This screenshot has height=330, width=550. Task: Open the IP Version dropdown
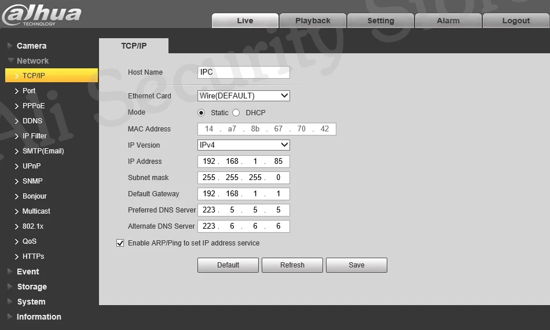coord(243,145)
